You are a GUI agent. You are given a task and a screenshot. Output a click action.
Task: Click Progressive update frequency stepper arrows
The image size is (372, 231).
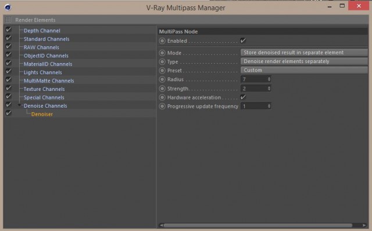pos(269,106)
